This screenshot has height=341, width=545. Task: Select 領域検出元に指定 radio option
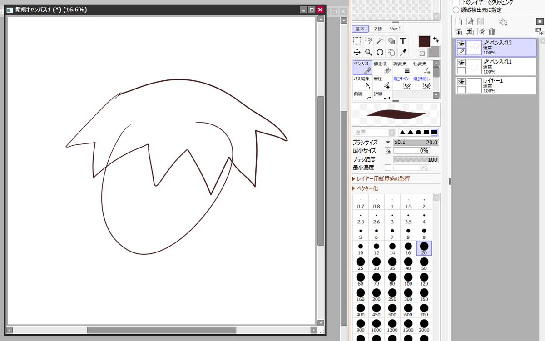456,10
